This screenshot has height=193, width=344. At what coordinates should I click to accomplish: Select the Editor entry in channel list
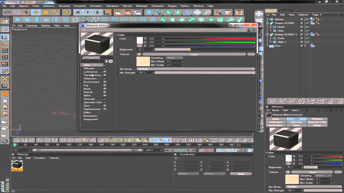(x=87, y=113)
